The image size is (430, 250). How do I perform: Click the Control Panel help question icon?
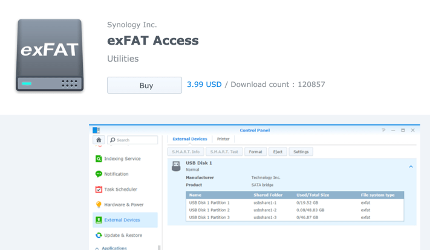(x=383, y=130)
